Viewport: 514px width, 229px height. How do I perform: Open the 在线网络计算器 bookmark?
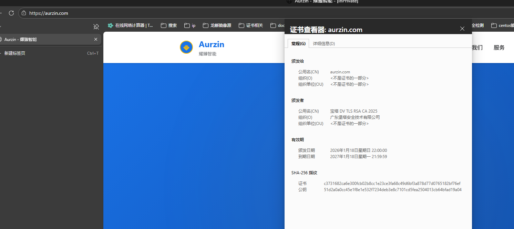130,25
